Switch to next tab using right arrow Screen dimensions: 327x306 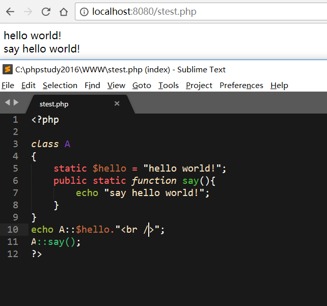[x=16, y=103]
